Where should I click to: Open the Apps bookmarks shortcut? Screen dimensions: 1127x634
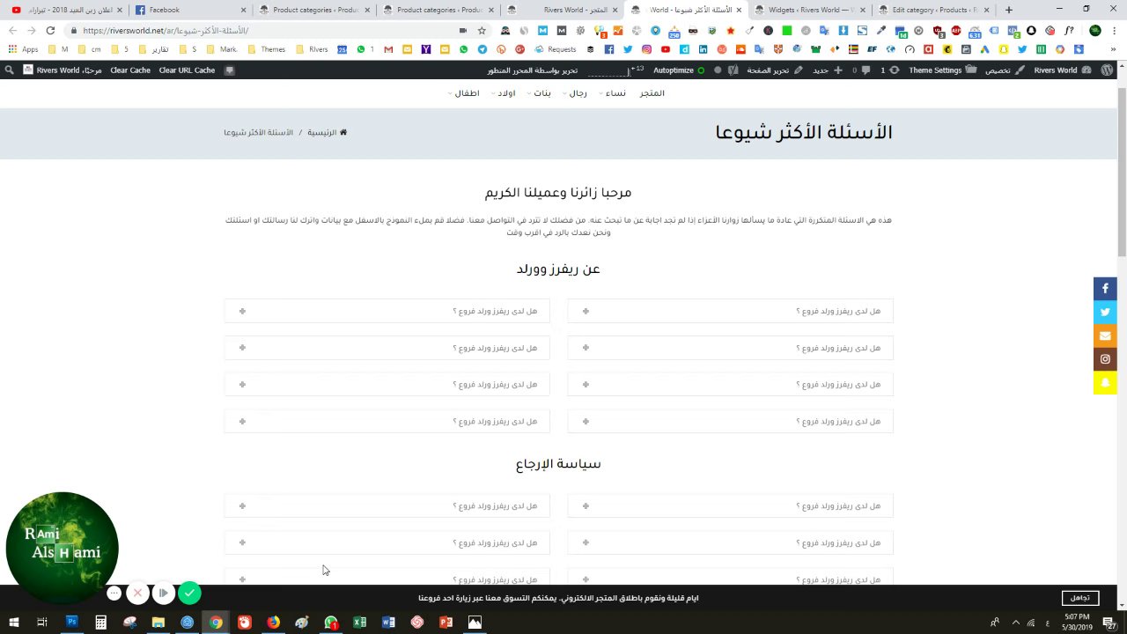pos(24,49)
